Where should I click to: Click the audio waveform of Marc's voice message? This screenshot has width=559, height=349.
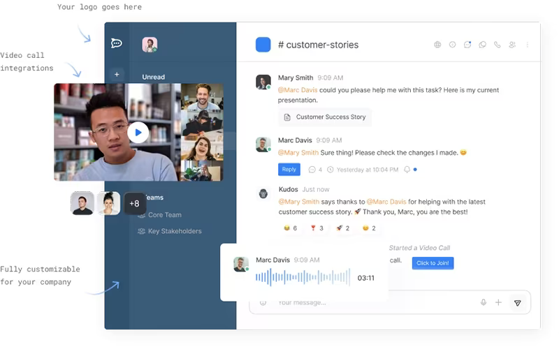(x=303, y=277)
